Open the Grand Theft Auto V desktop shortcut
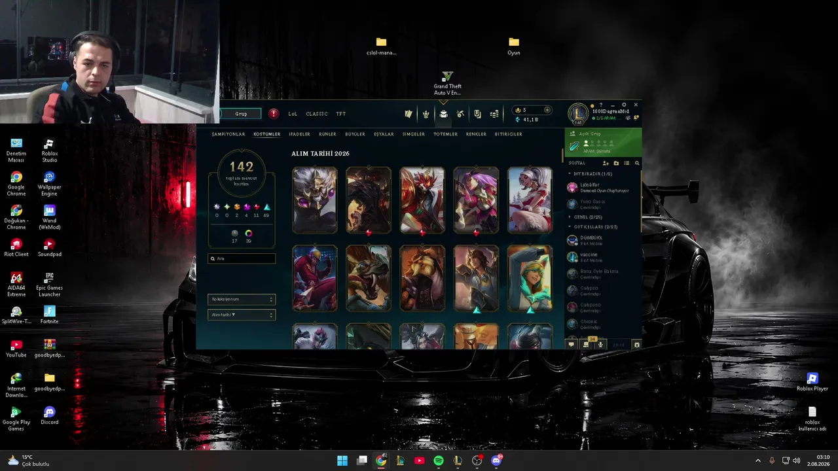The width and height of the screenshot is (838, 471). (447, 83)
